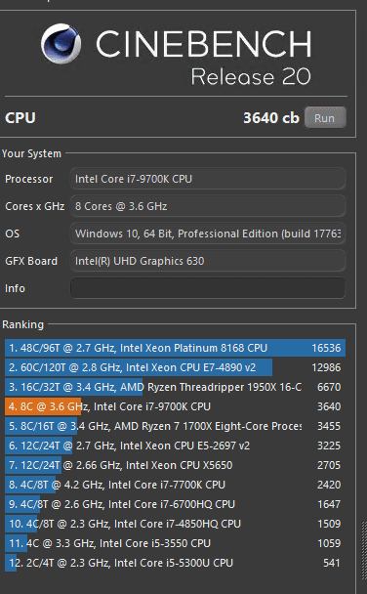367x594 pixels.
Task: Select the Core i7-7700K ranking row
Action: click(175, 485)
